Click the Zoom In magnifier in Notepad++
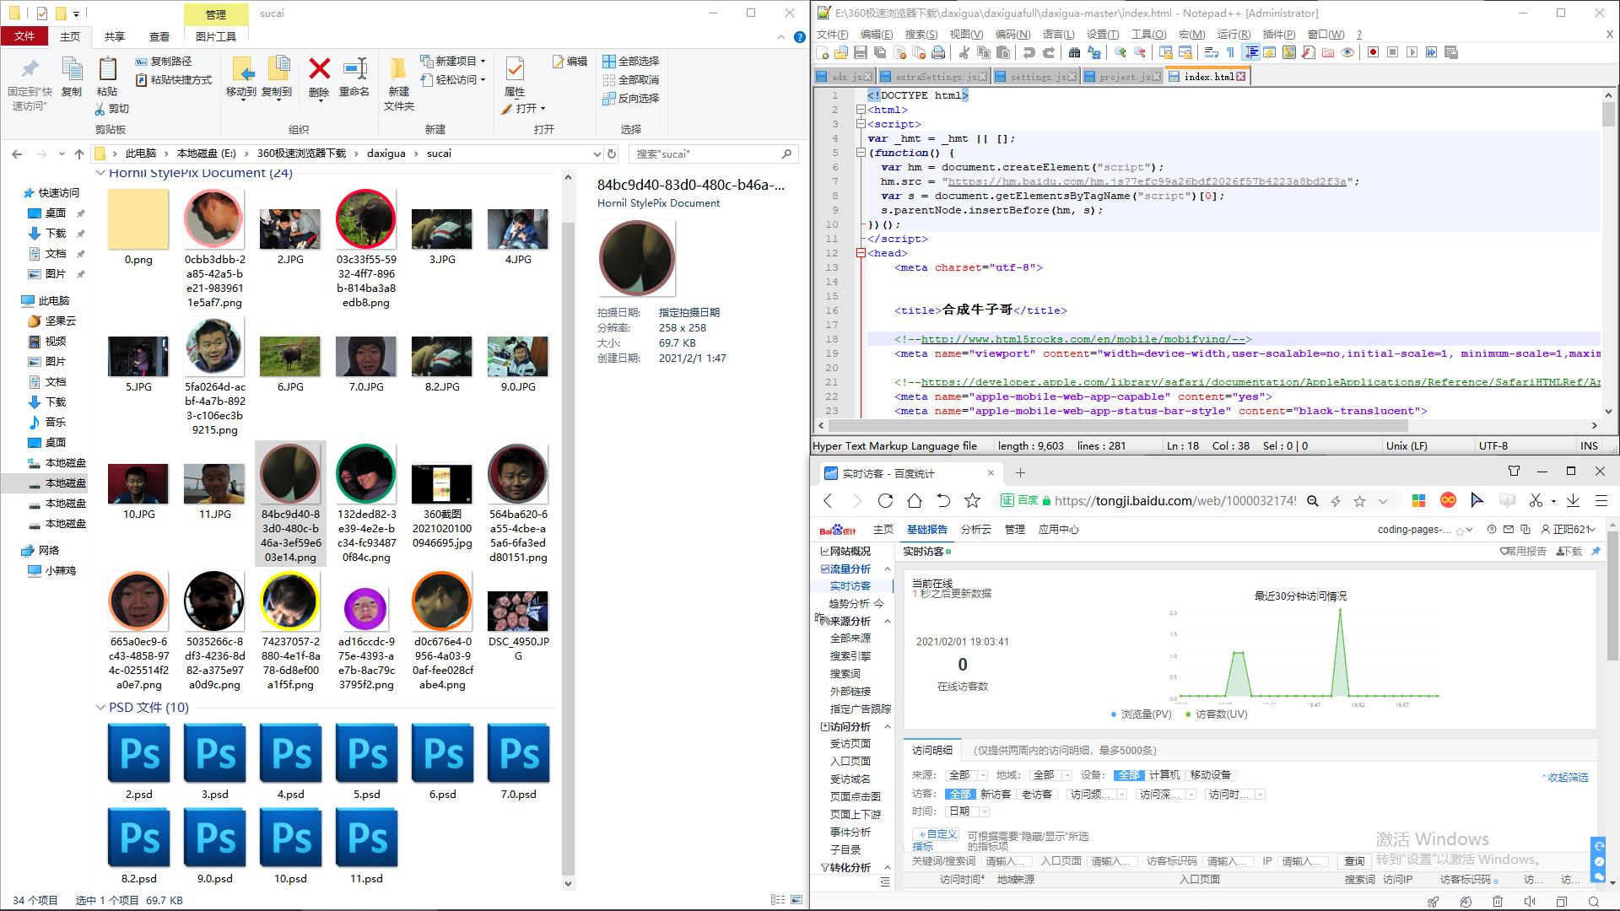The image size is (1620, 911). pyautogui.click(x=1120, y=52)
